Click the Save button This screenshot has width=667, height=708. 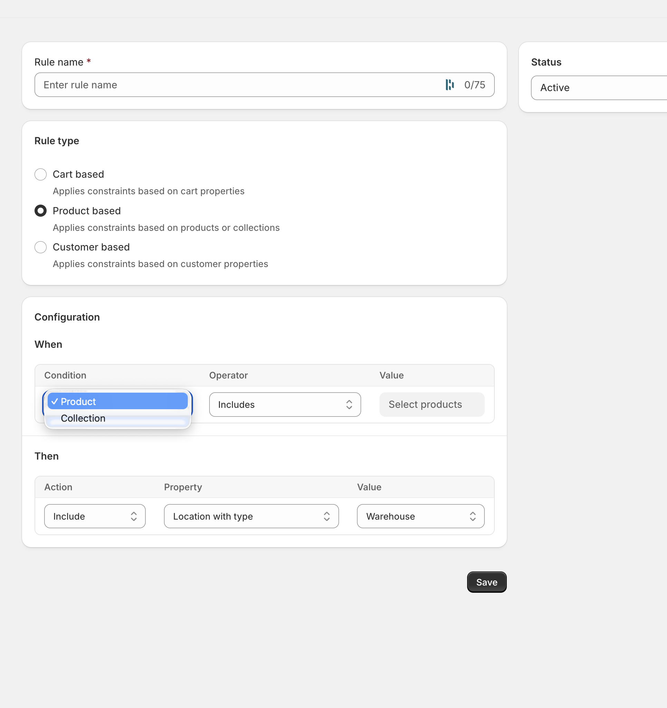486,582
